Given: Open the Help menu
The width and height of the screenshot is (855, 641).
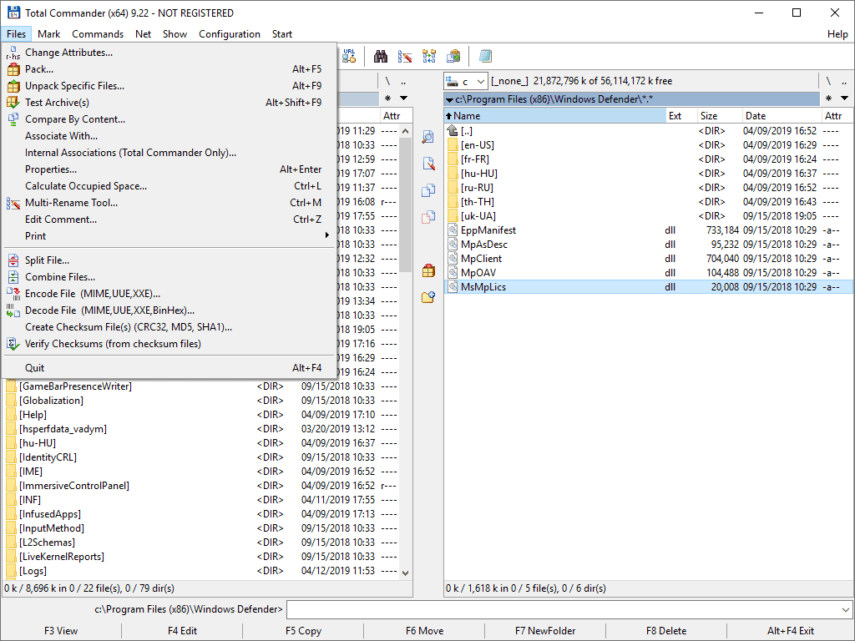Looking at the screenshot, I should (x=837, y=33).
